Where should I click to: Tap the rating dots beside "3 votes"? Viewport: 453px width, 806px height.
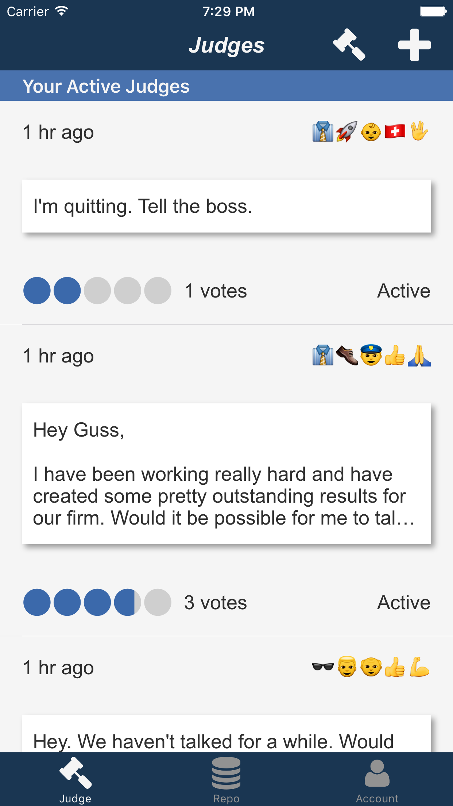[97, 602]
